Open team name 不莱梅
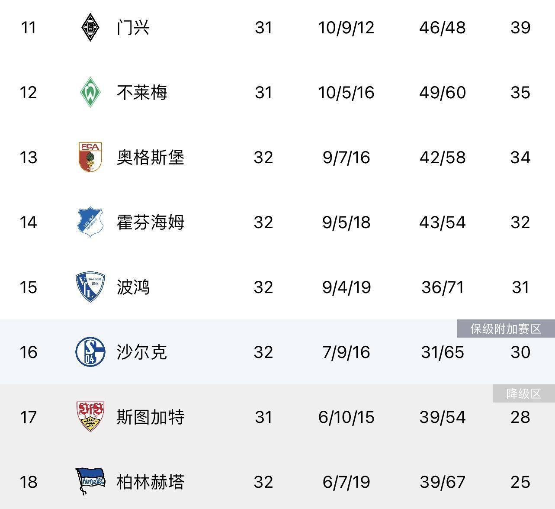Image resolution: width=555 pixels, height=509 pixels. [x=142, y=93]
